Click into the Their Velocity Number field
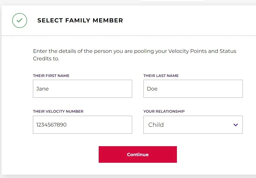Viewport: 256px width, 178px height. tap(82, 125)
